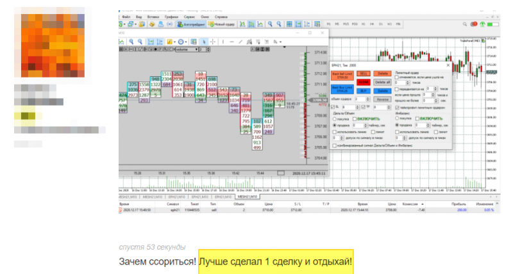513x274 pixels.
Task: Click the signals radio-wave toolbar icon
Action: click(x=169, y=24)
